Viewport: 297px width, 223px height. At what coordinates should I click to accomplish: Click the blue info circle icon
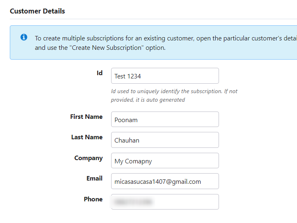coord(24,38)
